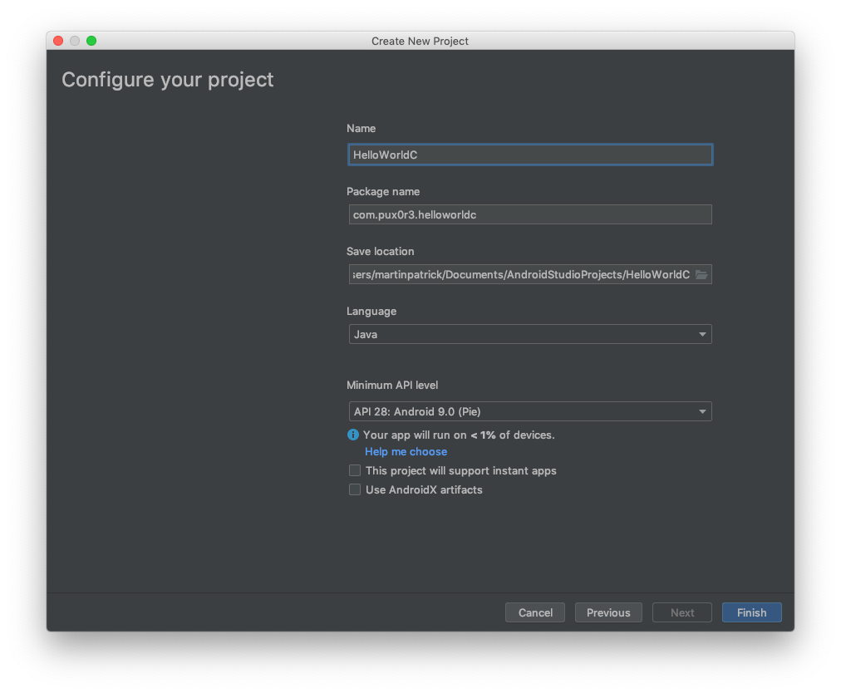Screen dimensions: 841x693
Task: Click the disabled Next button
Action: click(681, 612)
